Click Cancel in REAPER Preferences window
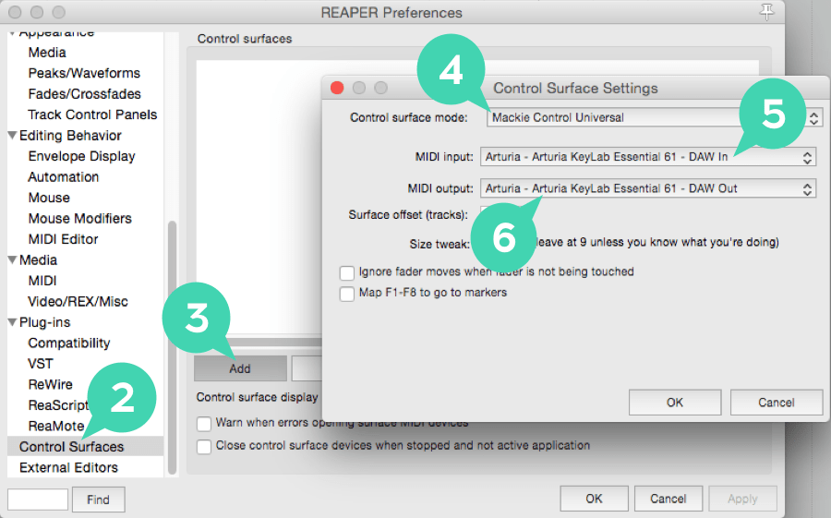831x518 pixels. (668, 499)
